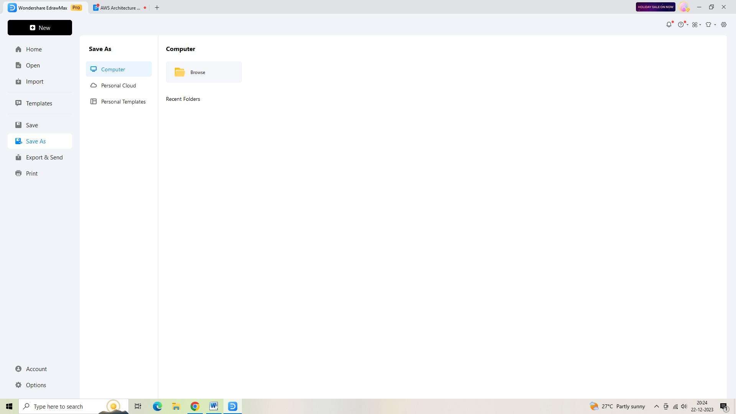Open Export & Send options
The height and width of the screenshot is (414, 736).
coord(44,157)
